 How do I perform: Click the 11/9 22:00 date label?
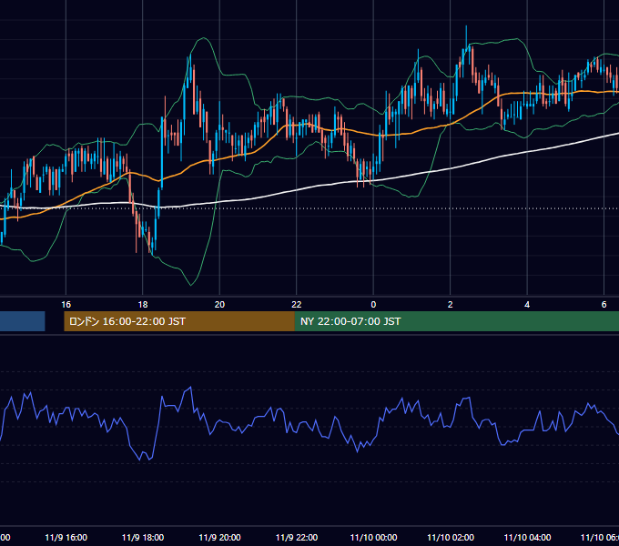[x=297, y=537]
